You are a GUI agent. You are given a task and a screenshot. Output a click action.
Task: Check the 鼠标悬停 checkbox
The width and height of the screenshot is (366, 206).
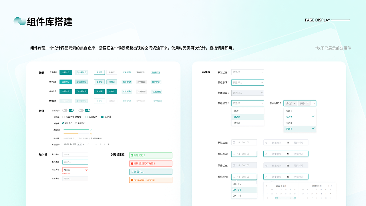click(87, 117)
